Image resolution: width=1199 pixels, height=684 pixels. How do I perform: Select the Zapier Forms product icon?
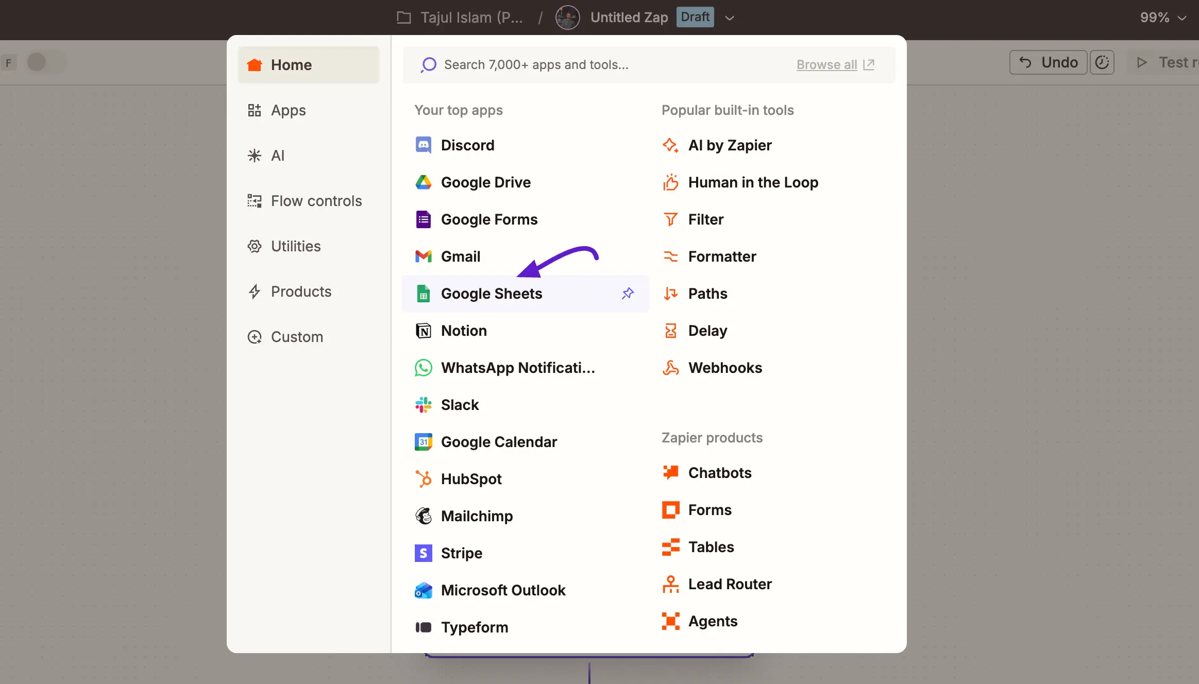pos(670,510)
